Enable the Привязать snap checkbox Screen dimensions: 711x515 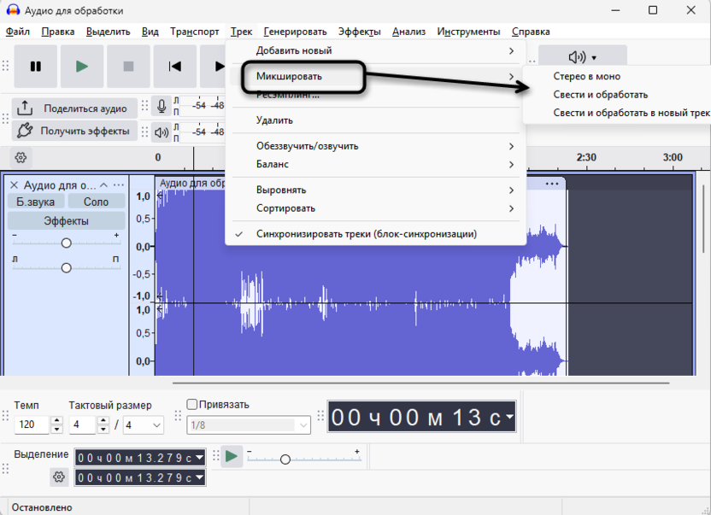coord(192,405)
